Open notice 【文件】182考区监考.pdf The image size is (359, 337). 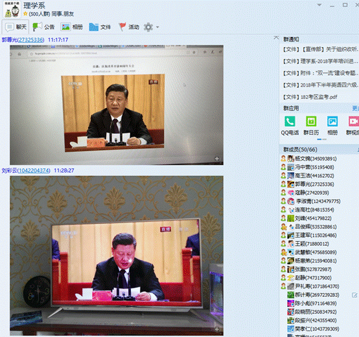[310, 97]
